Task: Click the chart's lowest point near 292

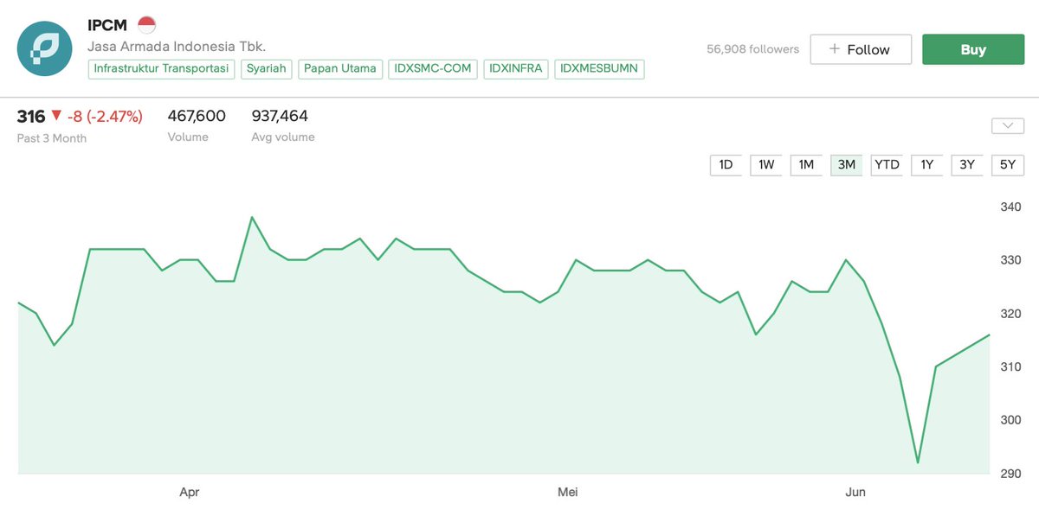Action: coord(918,462)
